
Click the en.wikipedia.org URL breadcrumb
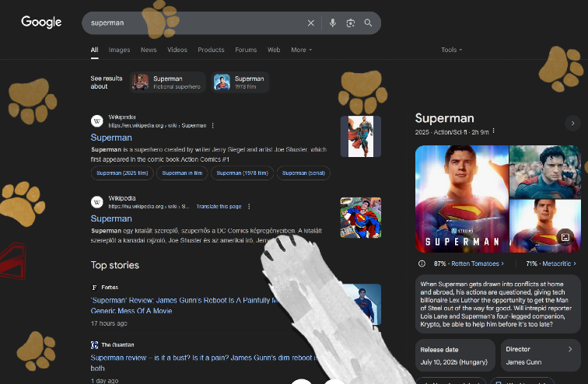pos(157,125)
